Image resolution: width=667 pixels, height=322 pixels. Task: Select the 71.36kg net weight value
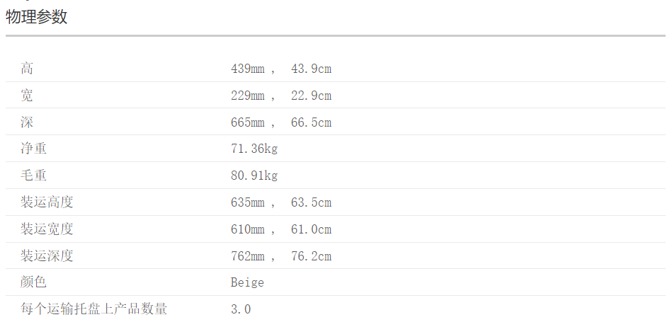click(x=254, y=149)
